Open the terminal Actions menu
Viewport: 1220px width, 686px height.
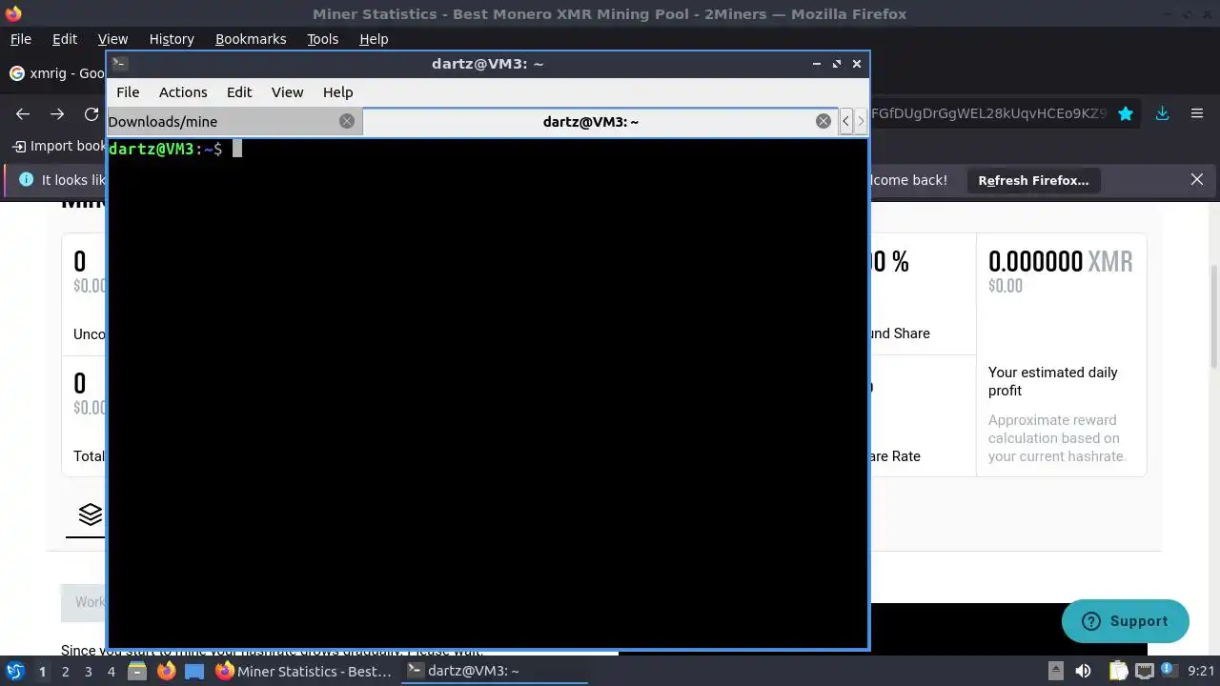click(183, 92)
